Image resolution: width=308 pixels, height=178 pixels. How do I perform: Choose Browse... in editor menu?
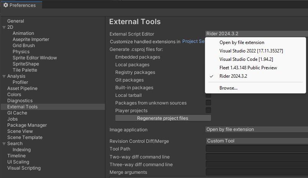coord(256,88)
